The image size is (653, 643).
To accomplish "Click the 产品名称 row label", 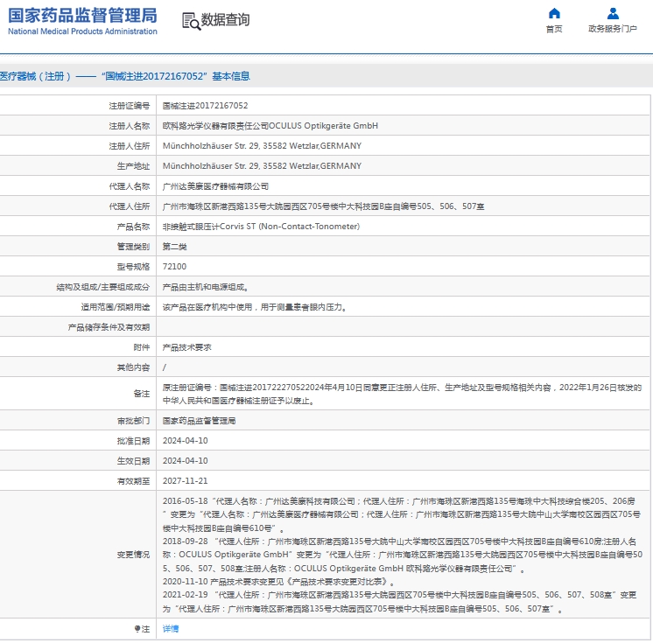I will [x=133, y=227].
